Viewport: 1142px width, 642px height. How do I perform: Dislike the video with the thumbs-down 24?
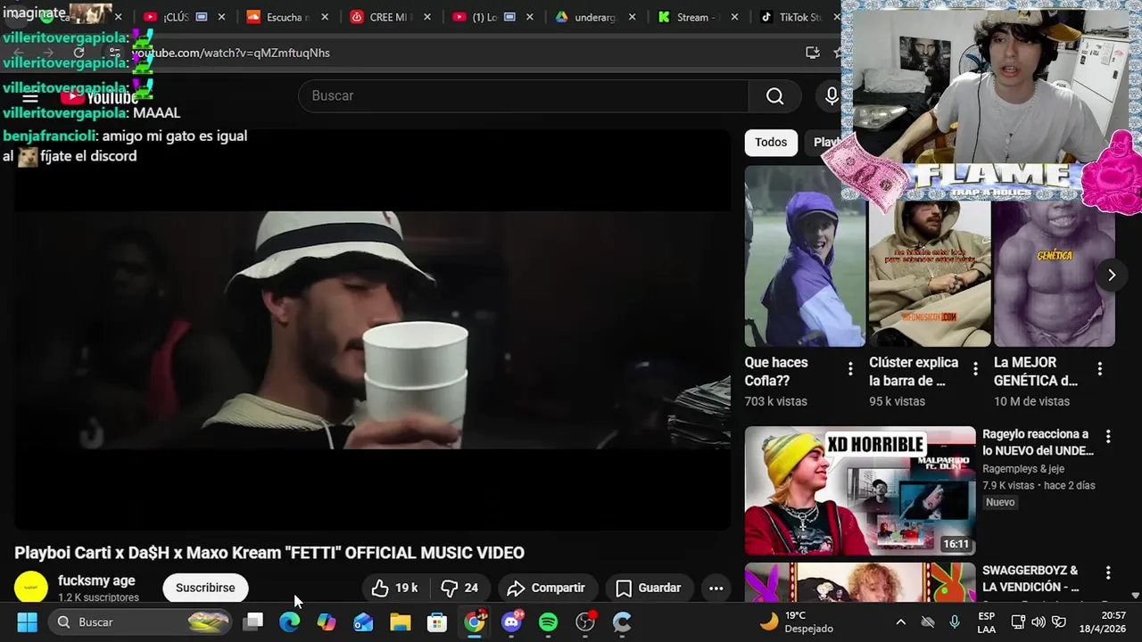[461, 588]
